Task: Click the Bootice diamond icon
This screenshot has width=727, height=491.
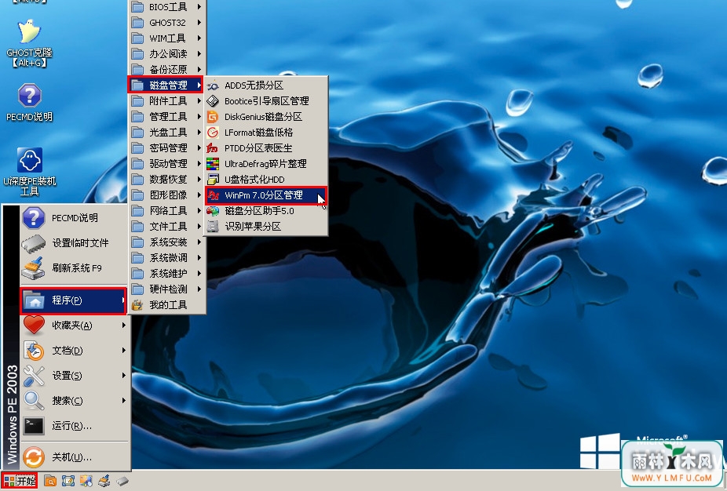Action: click(x=213, y=101)
